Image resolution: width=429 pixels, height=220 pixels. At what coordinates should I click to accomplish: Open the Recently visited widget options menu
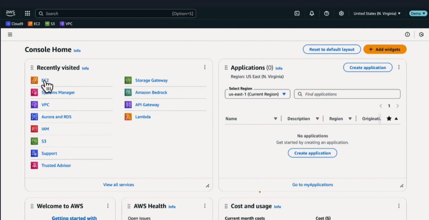pyautogui.click(x=204, y=67)
